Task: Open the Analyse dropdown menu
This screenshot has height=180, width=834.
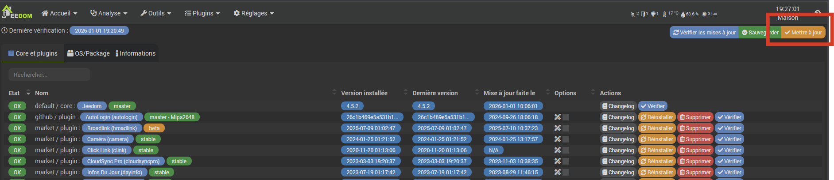Action: point(109,13)
